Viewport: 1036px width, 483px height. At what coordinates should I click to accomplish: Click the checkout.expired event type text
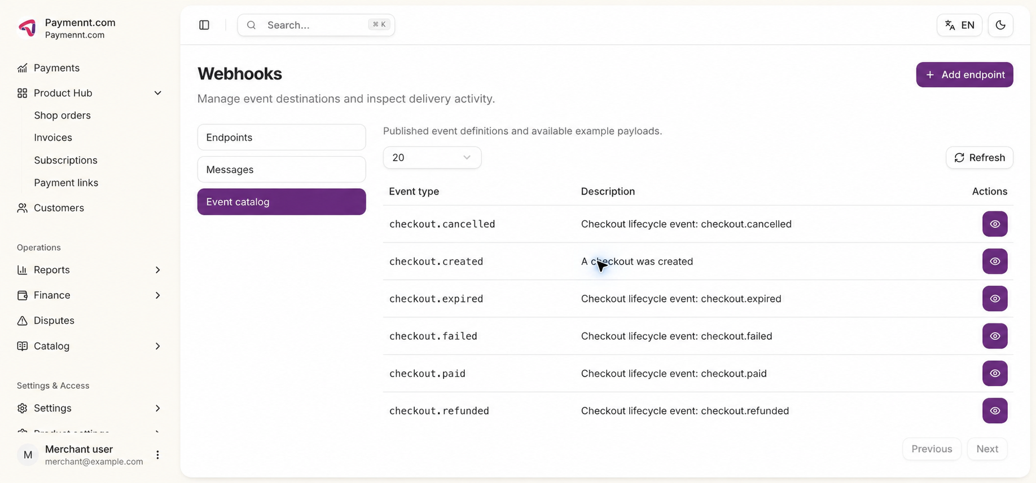point(436,299)
